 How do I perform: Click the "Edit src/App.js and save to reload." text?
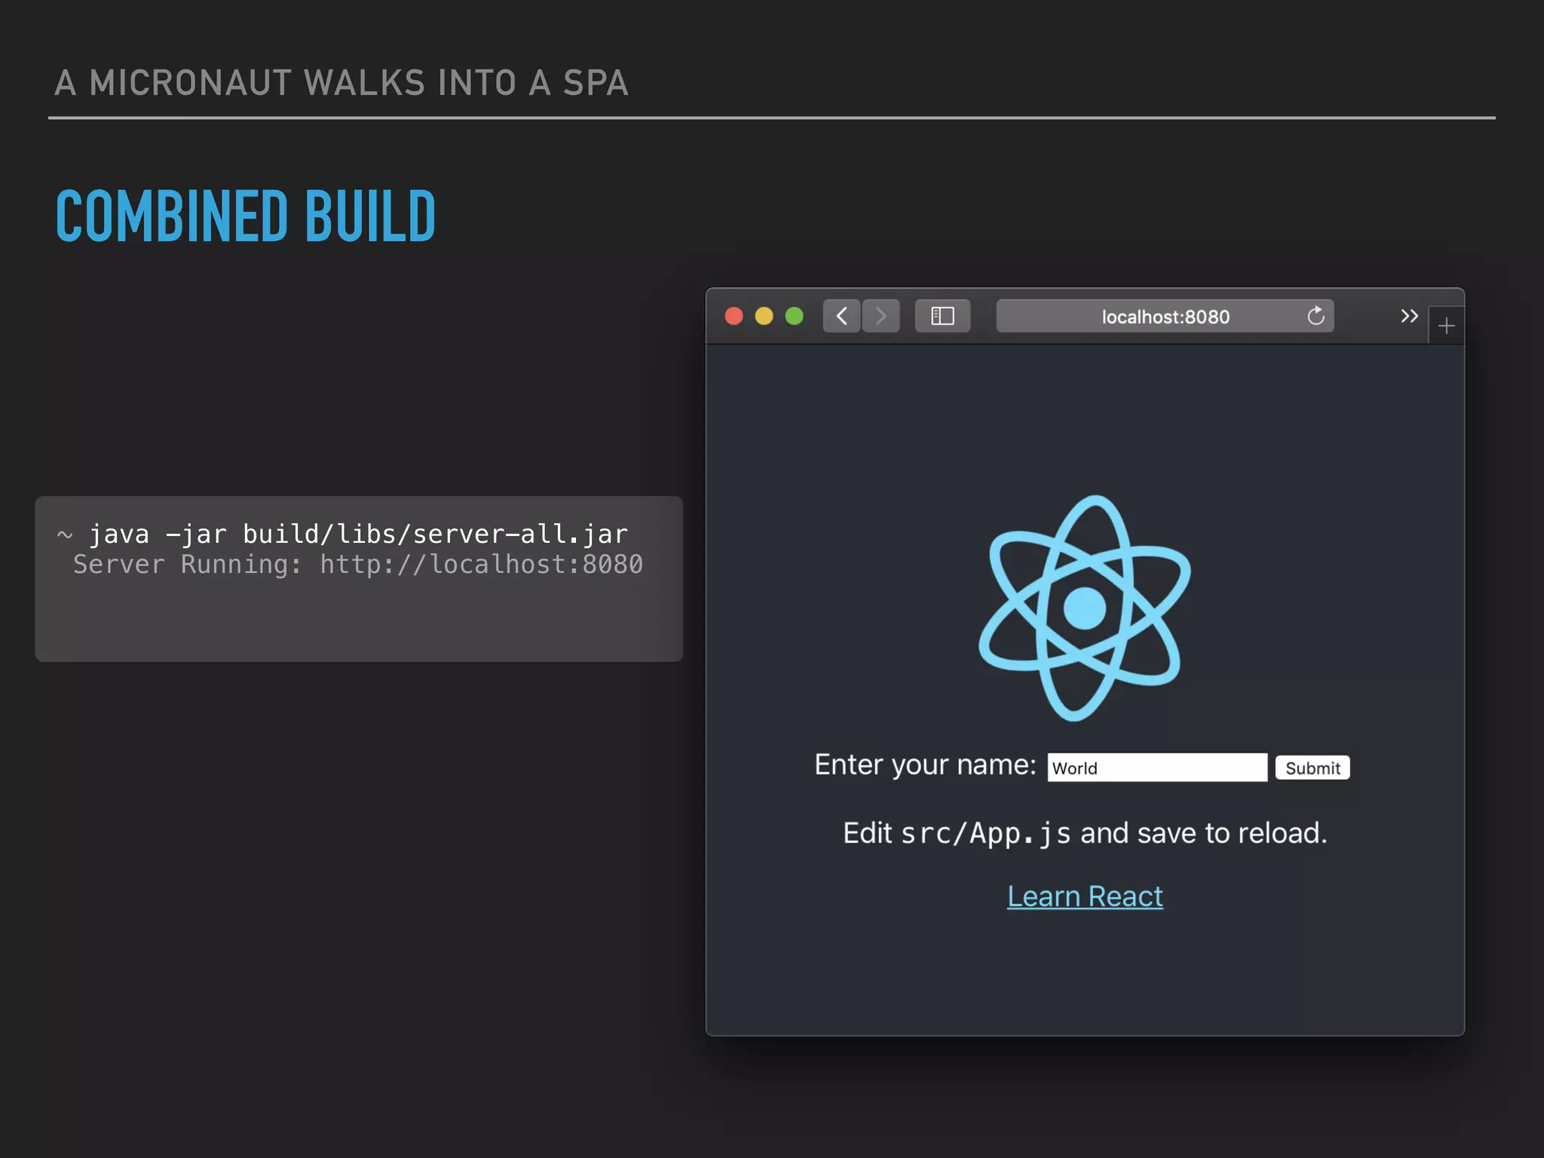[1085, 833]
